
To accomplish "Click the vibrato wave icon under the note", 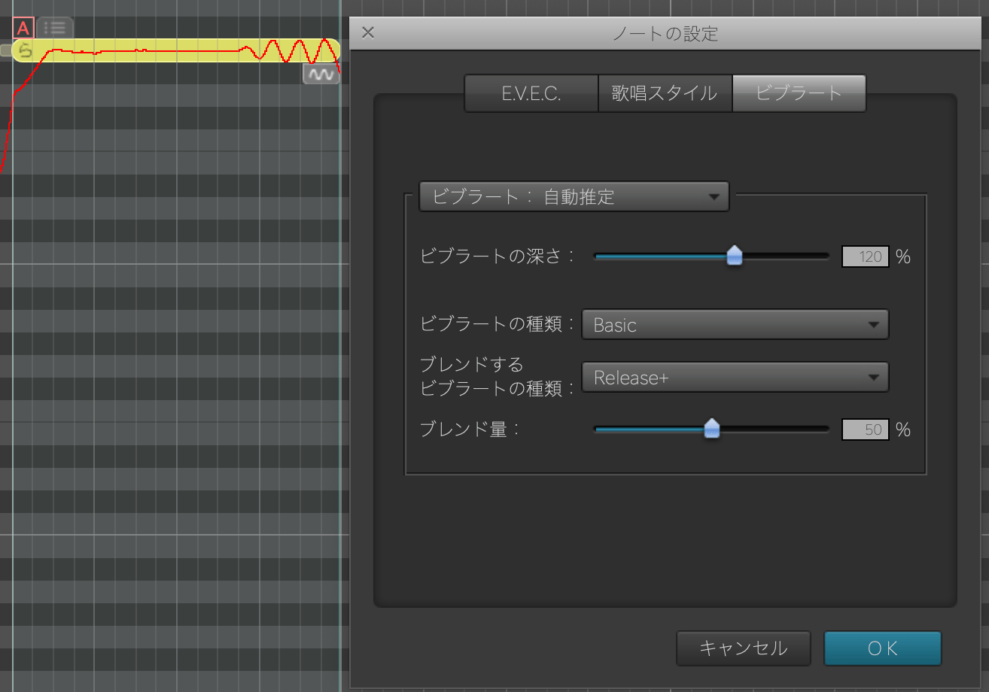I will 321,74.
